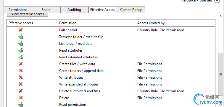Click the View effective access button

[28, 14]
